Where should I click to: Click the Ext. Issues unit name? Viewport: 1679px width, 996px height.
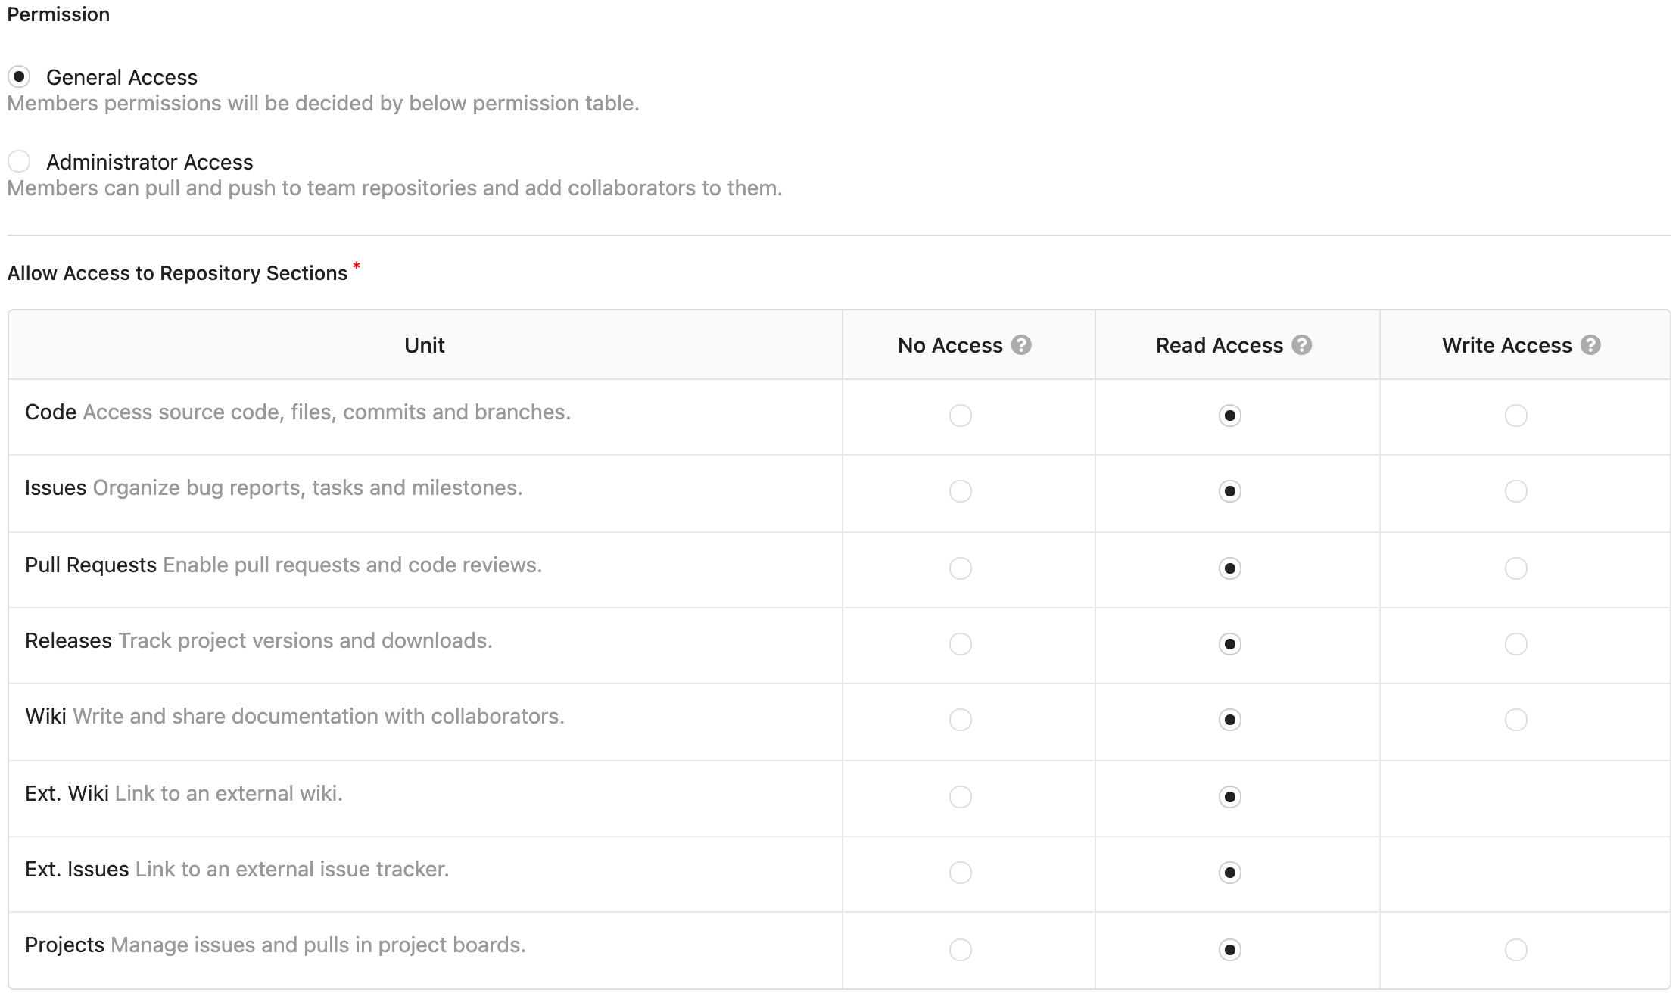[x=77, y=869]
